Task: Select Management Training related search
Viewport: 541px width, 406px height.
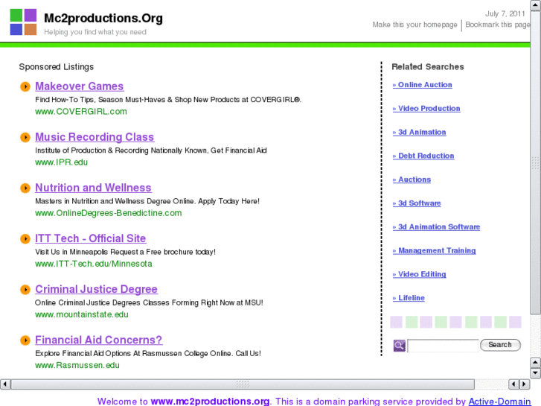Action: coord(435,250)
